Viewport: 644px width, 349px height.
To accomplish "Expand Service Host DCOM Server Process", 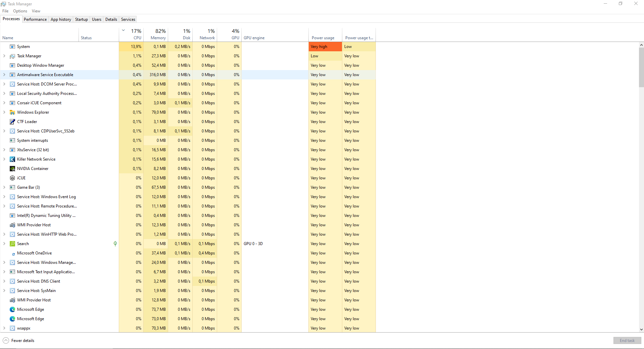I will [4, 84].
